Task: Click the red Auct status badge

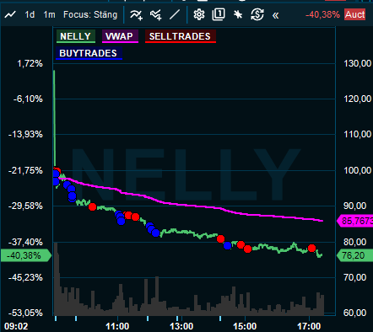Action: click(355, 14)
